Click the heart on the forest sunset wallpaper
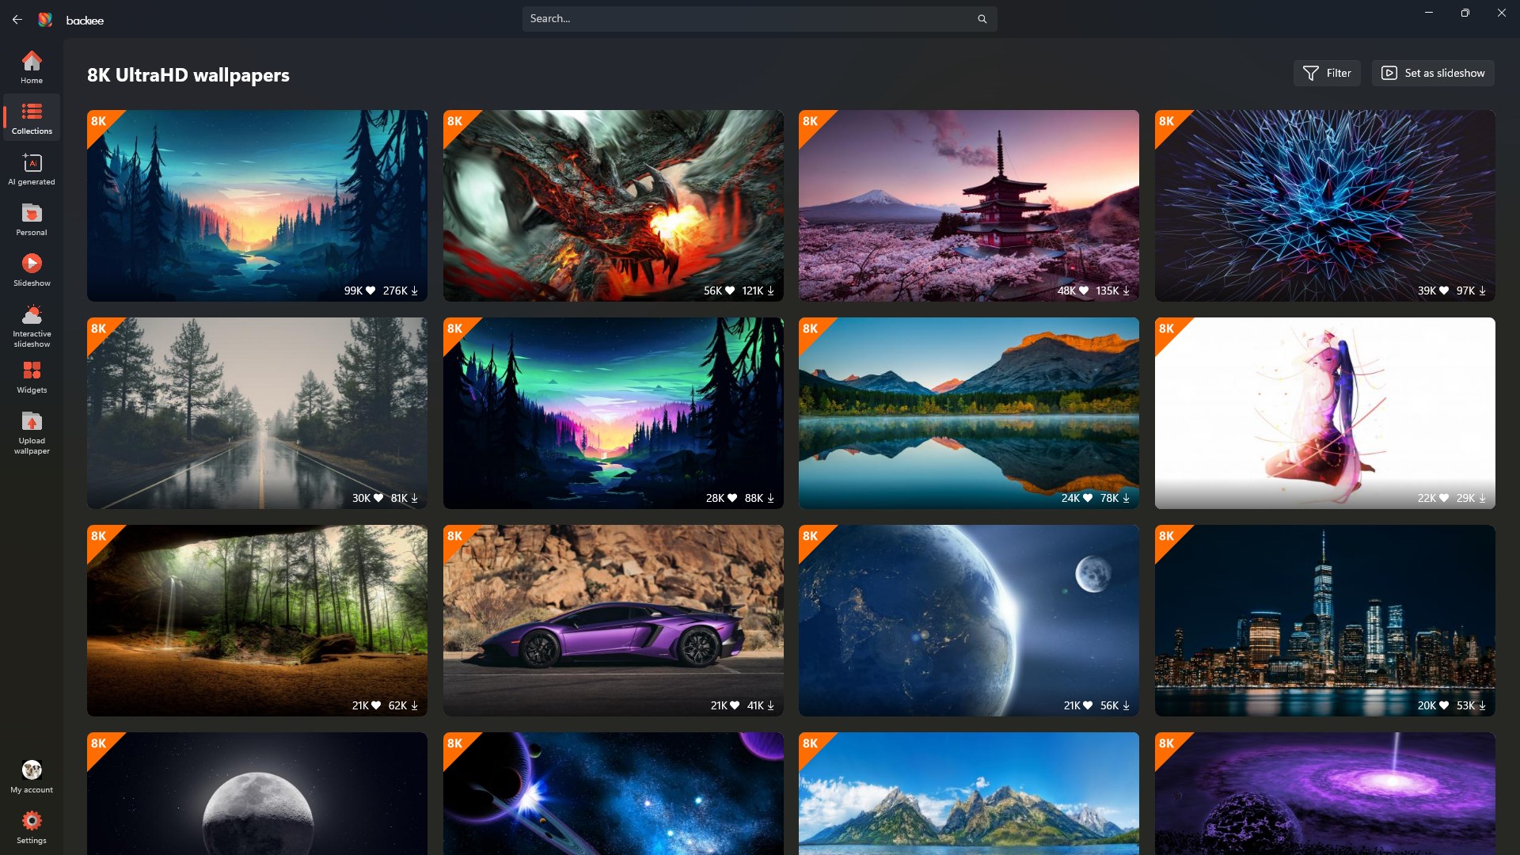Image resolution: width=1520 pixels, height=855 pixels. click(x=370, y=291)
